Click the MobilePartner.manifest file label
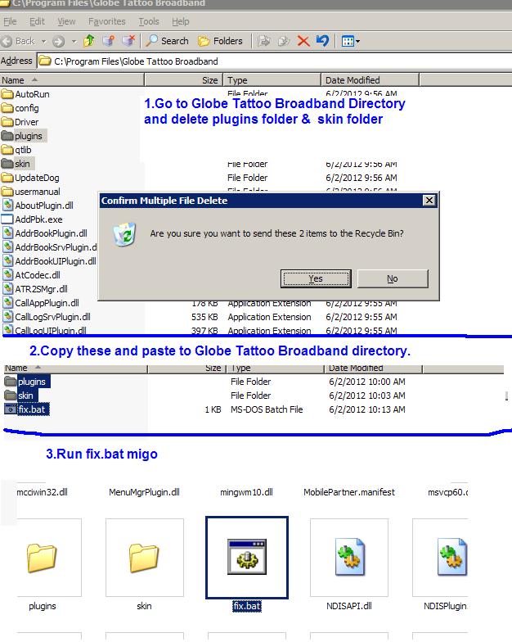This screenshot has width=512, height=642. click(x=349, y=492)
